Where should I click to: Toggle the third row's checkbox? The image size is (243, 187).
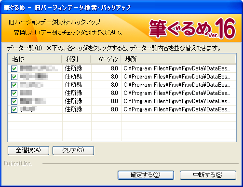point(14,85)
